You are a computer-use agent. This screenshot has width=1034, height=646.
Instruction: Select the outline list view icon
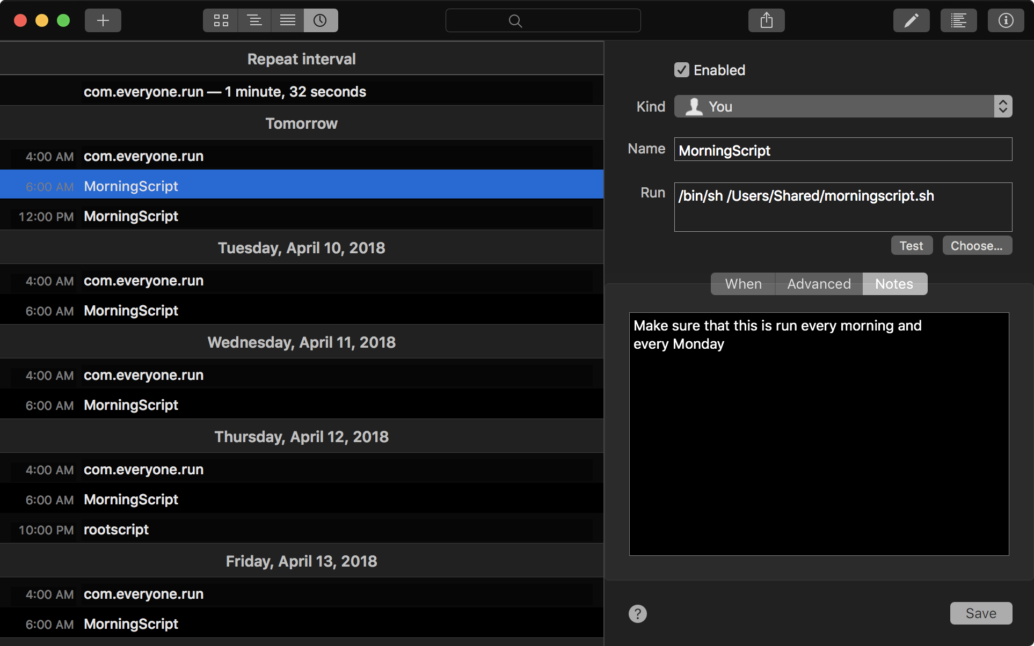click(254, 20)
